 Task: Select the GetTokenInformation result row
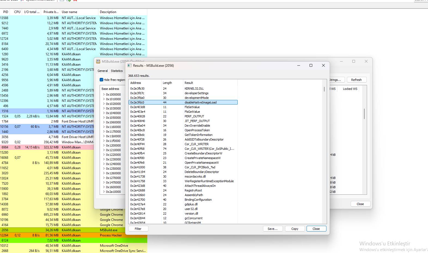tap(183, 135)
